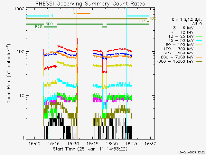
Task: Select the '3 - 6 keV' legend label
Action: (x=183, y=28)
